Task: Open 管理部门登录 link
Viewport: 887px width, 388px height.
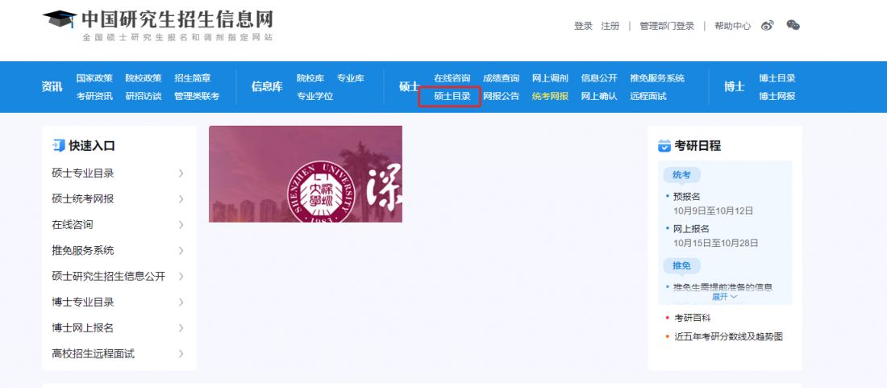Action: tap(667, 26)
